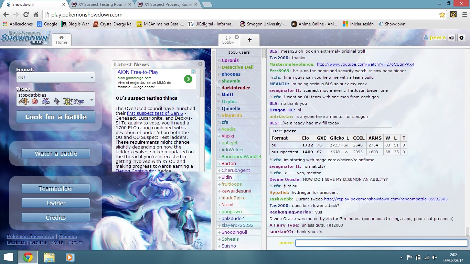Click the AdChoices icon in the ad

click(x=194, y=71)
